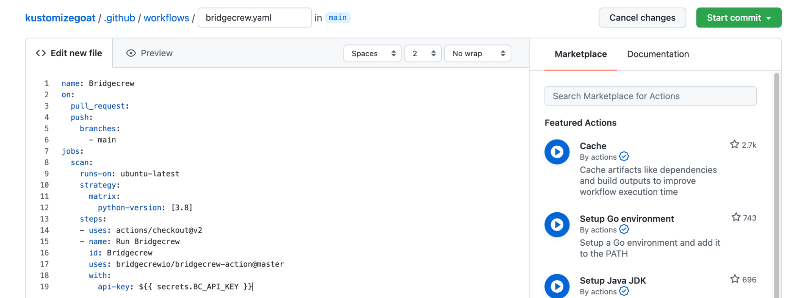Open the .github folder breadcrumb link
Image resolution: width=805 pixels, height=298 pixels.
click(120, 18)
